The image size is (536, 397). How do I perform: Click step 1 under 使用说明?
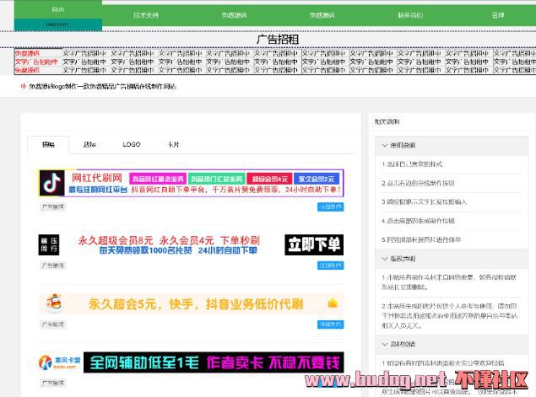pyautogui.click(x=412, y=164)
